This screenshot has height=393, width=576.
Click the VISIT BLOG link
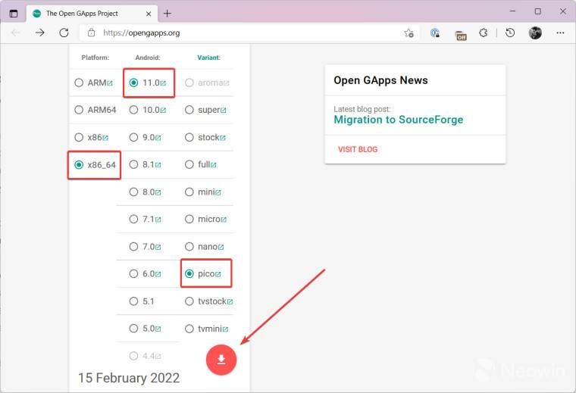pyautogui.click(x=358, y=149)
